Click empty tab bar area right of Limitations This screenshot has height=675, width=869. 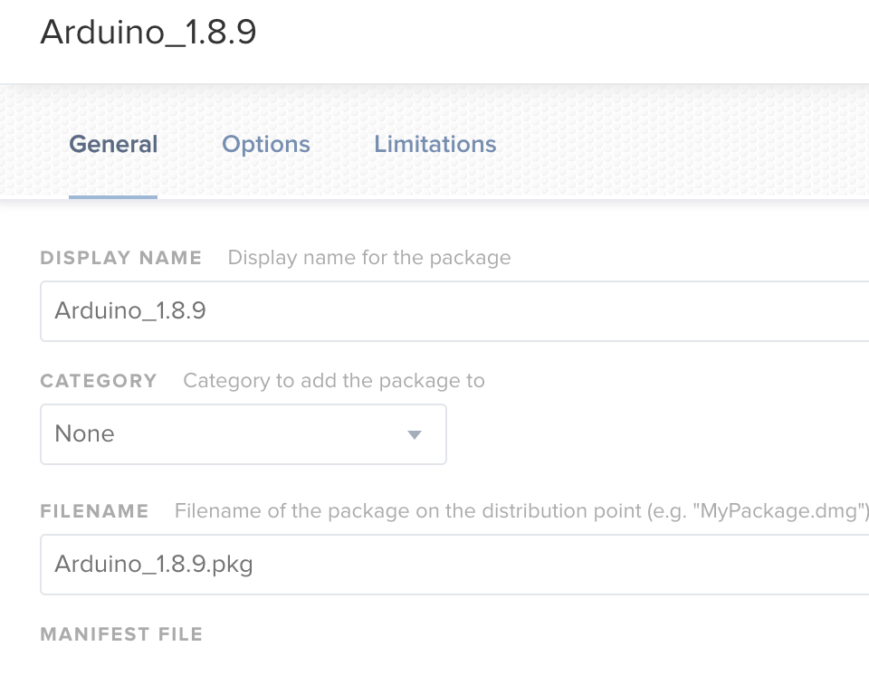click(682, 144)
